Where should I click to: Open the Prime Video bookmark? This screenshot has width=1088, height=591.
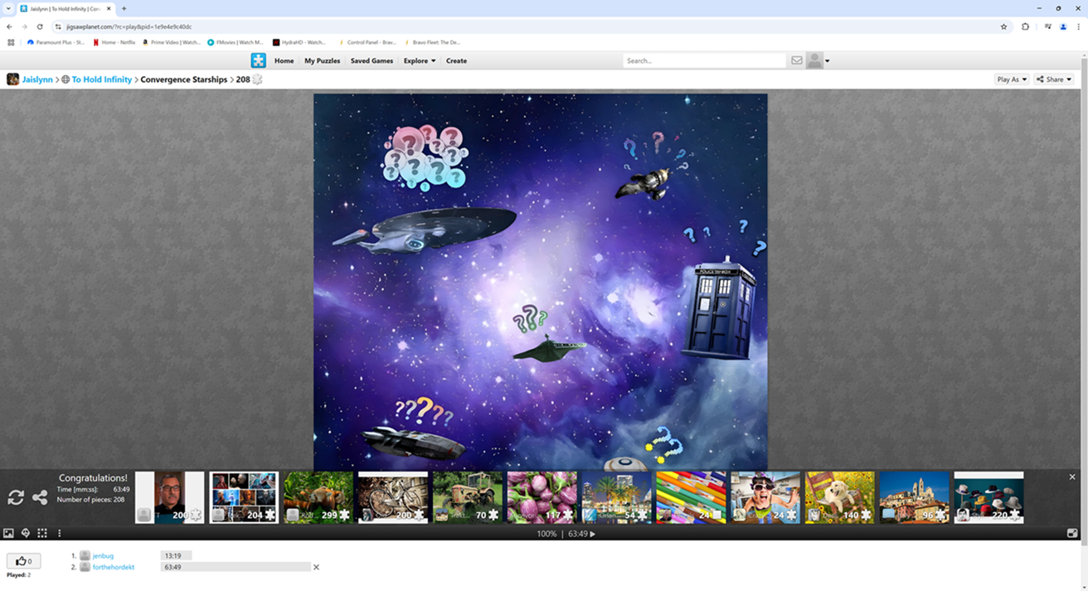tap(172, 42)
